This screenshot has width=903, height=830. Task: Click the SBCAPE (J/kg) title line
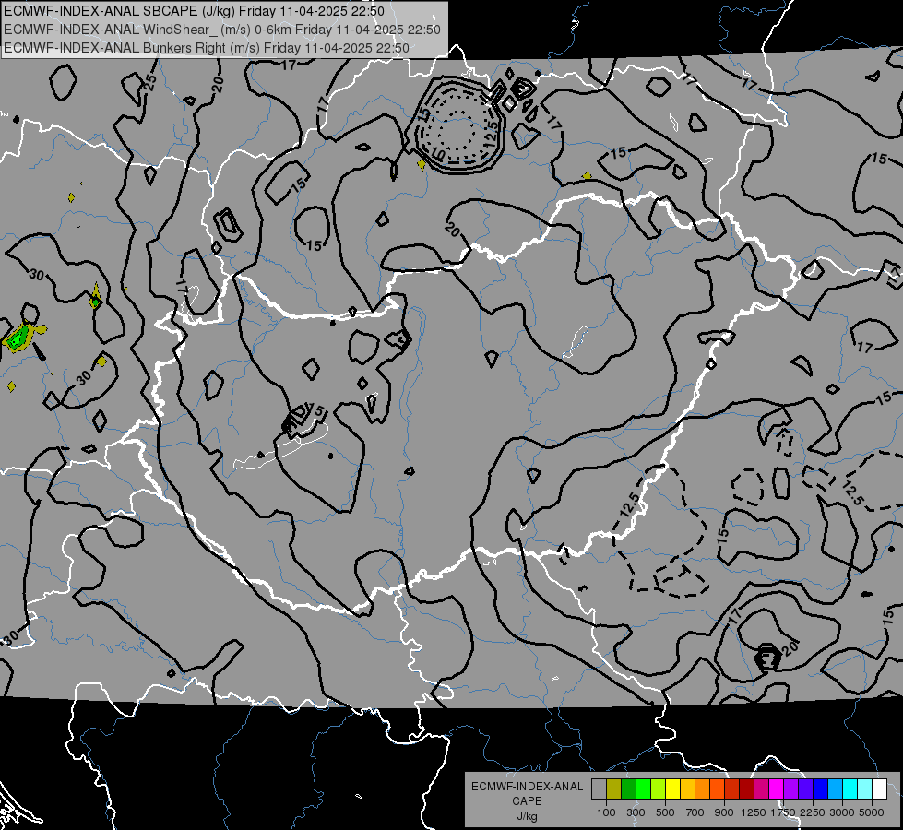tap(194, 11)
